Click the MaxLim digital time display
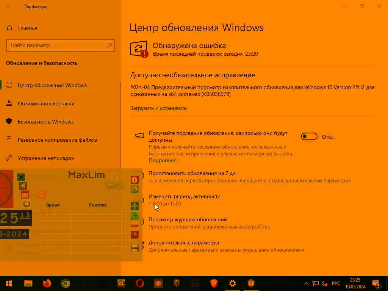The image size is (388, 291). 16,218
